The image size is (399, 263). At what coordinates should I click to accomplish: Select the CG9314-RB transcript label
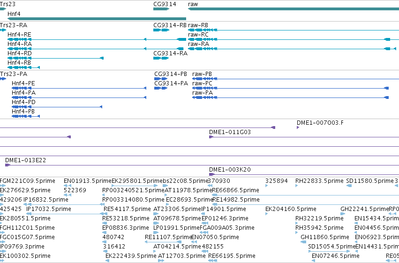pos(170,25)
